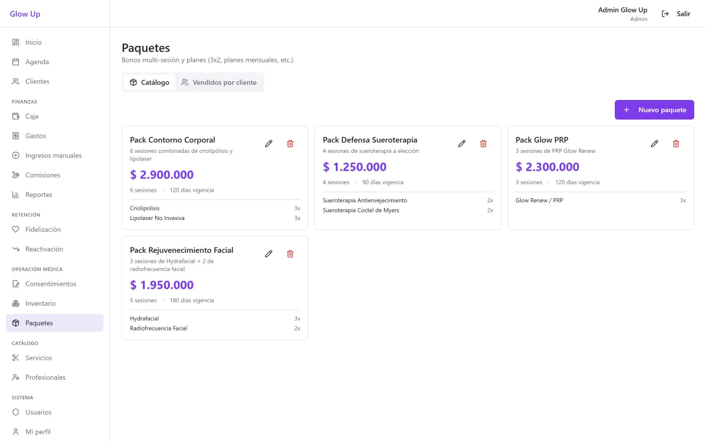Open the Vendidos por cliente tab
Screen dimensions: 706x441
pos(219,82)
